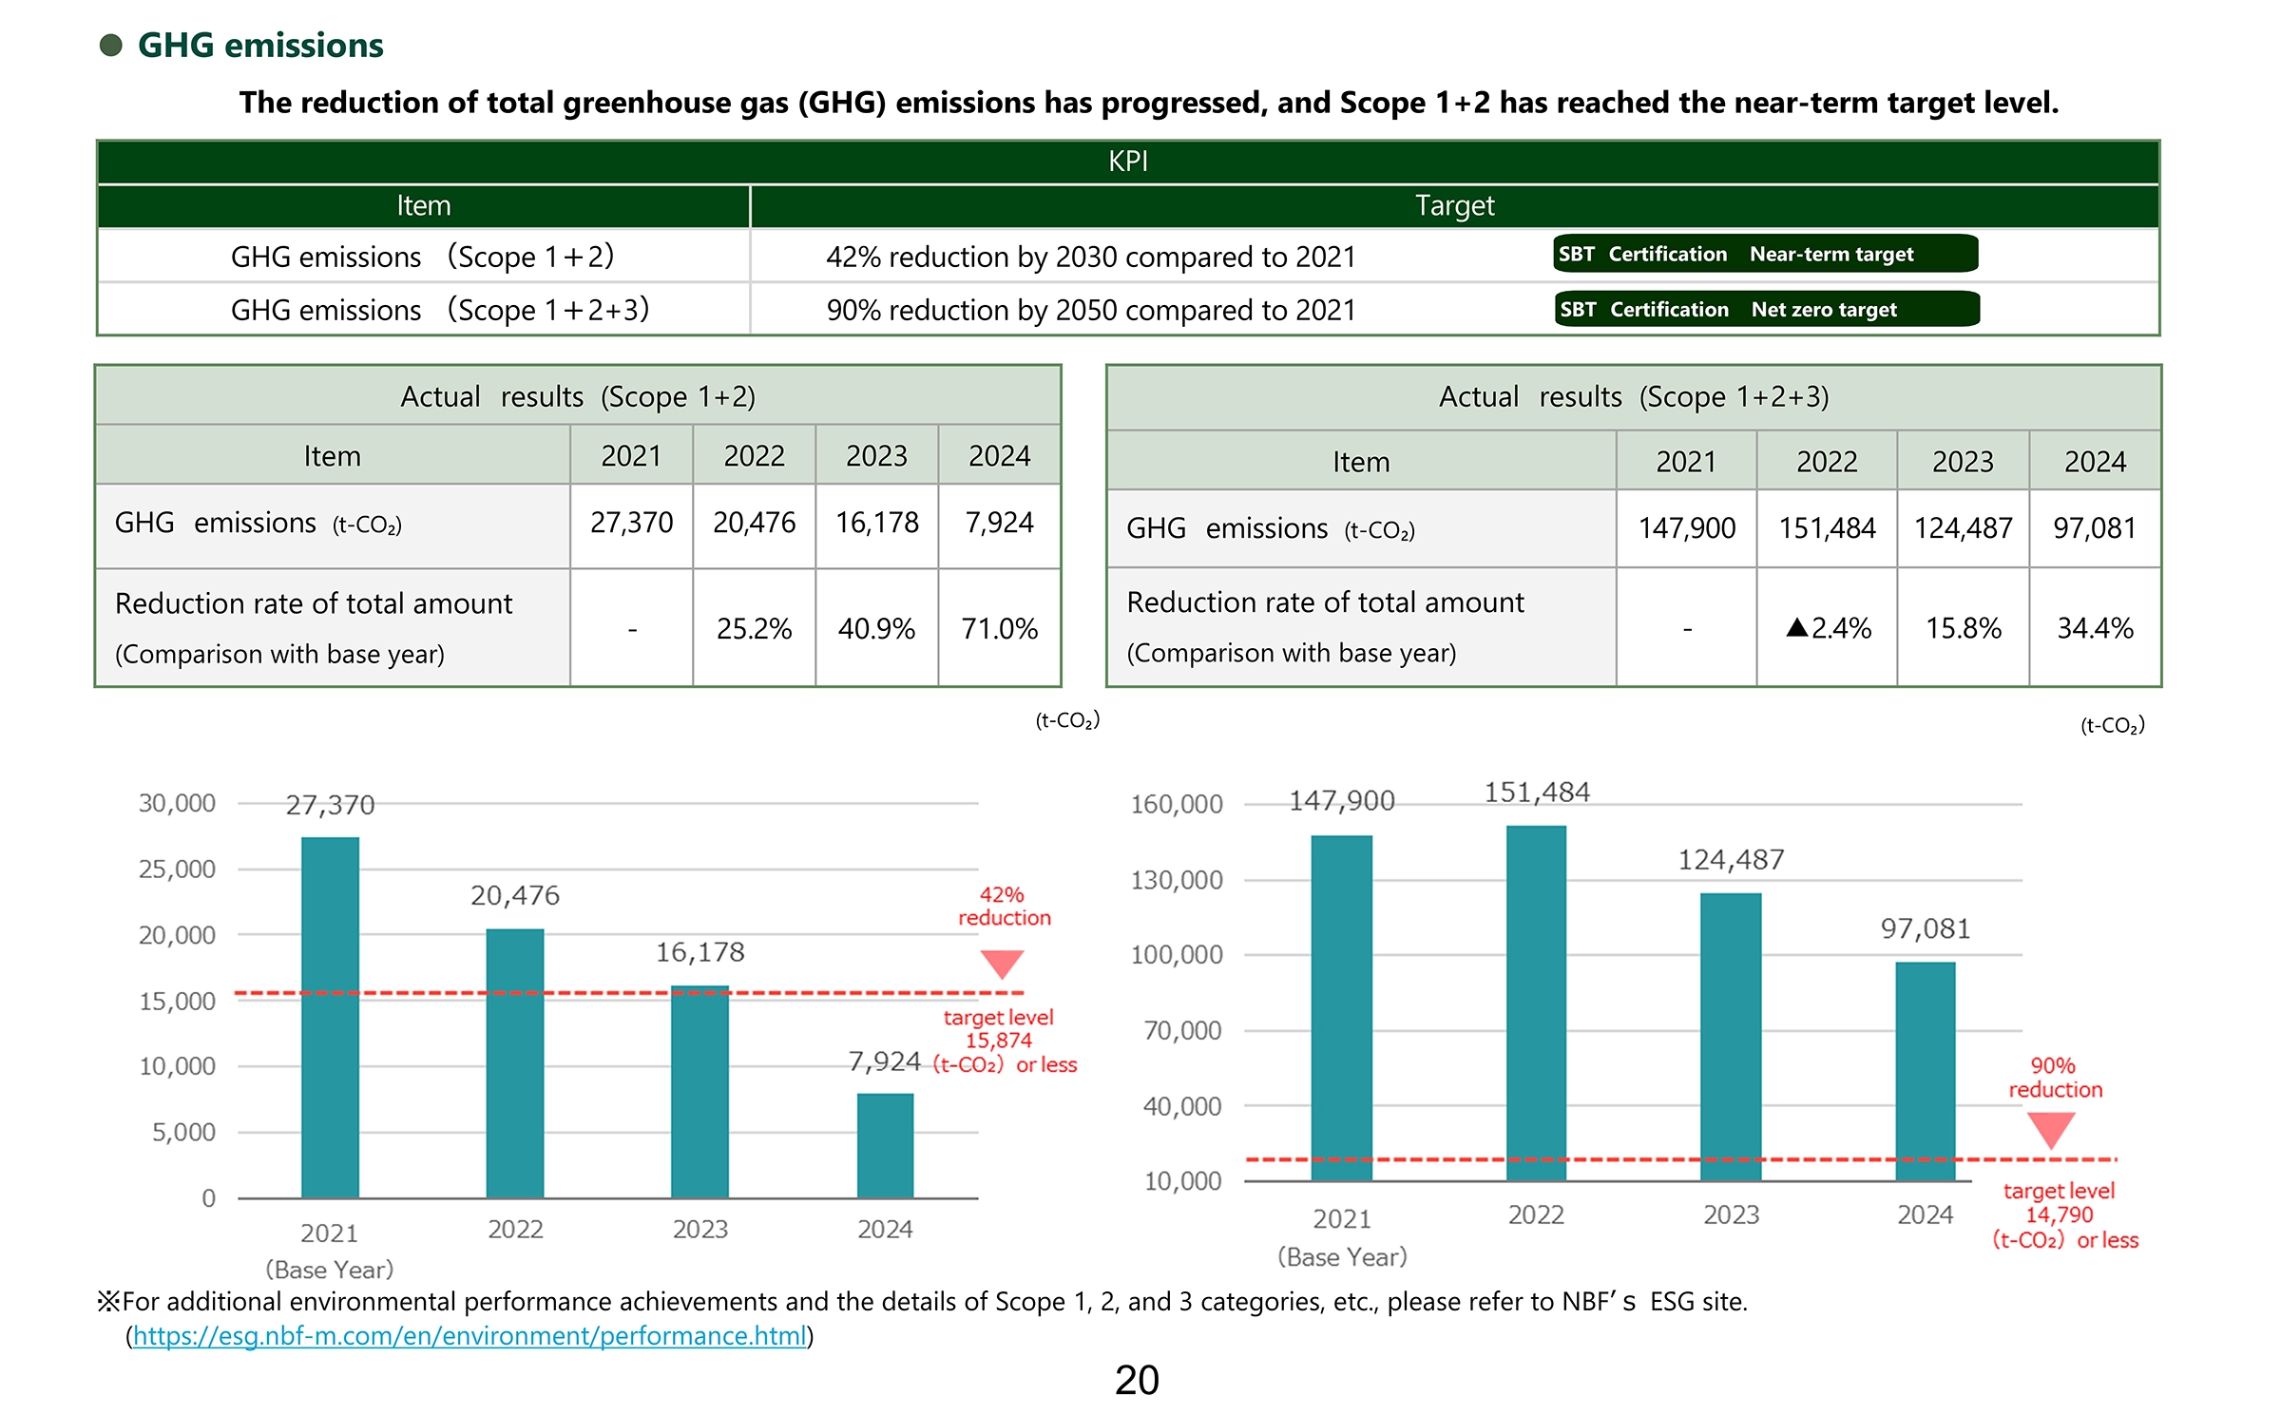The image size is (2281, 1414).
Task: Click the red 42% reduction arrow marker
Action: pyautogui.click(x=1002, y=963)
